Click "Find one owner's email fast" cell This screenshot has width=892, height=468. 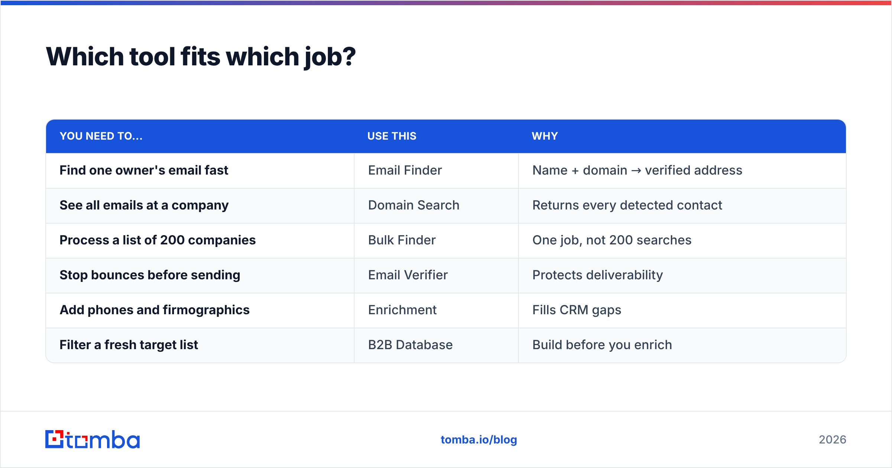200,170
